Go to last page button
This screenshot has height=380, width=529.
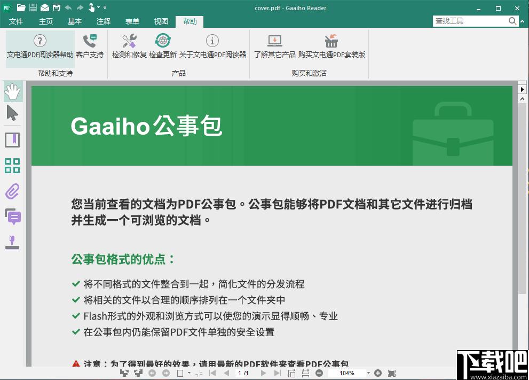278,373
